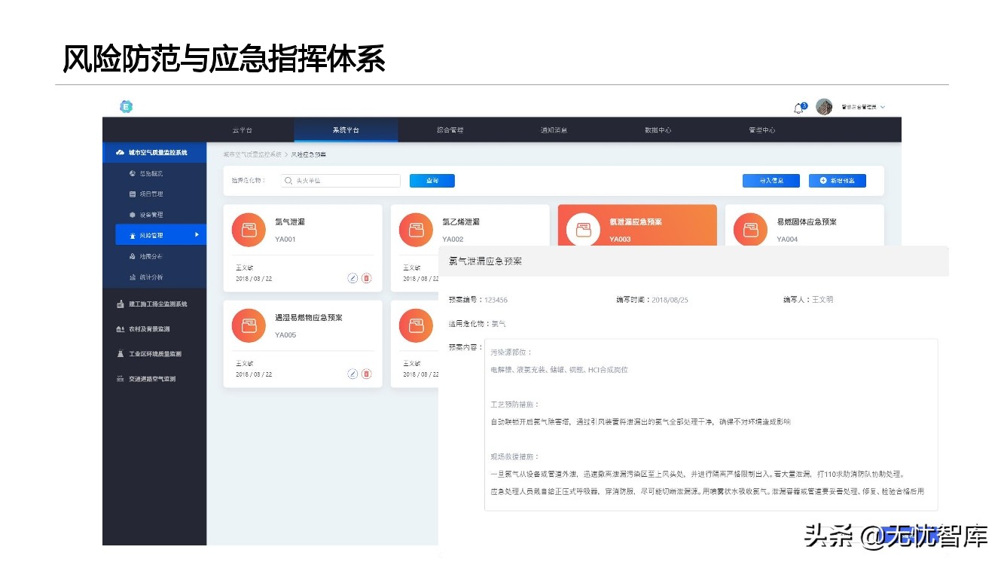1004x565 pixels.
Task: Click the construction icon beside 建工施工扬尘监测系统
Action: [x=120, y=304]
